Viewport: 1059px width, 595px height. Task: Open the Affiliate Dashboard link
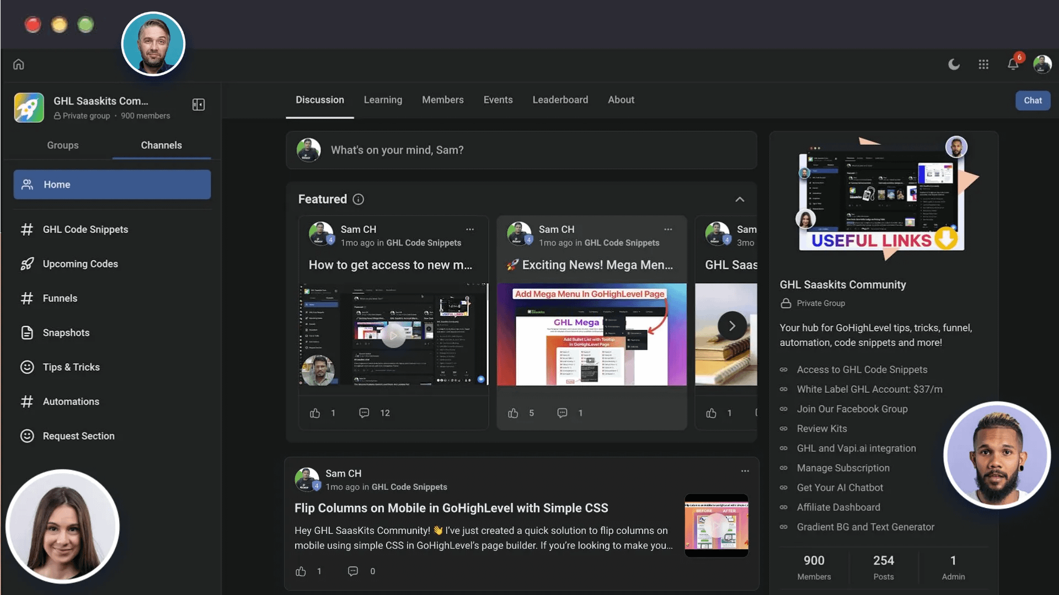point(838,508)
